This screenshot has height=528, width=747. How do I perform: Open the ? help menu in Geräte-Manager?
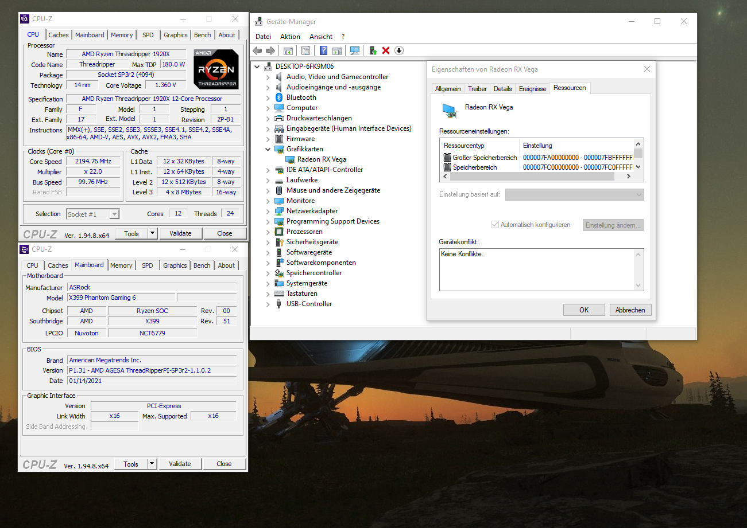pyautogui.click(x=343, y=37)
